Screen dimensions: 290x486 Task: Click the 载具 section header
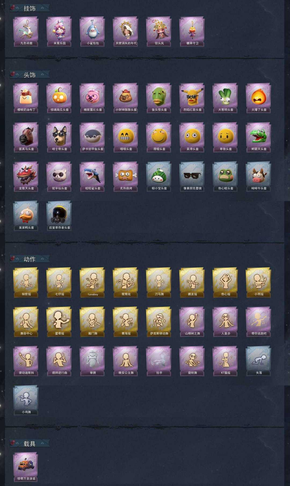click(x=30, y=444)
